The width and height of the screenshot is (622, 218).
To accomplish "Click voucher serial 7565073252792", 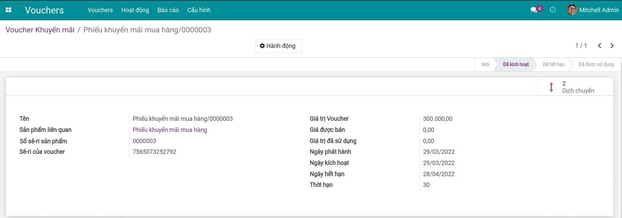I will 154,152.
